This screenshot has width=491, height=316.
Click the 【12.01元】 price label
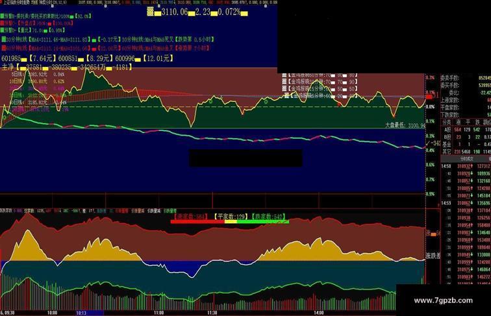click(x=158, y=58)
